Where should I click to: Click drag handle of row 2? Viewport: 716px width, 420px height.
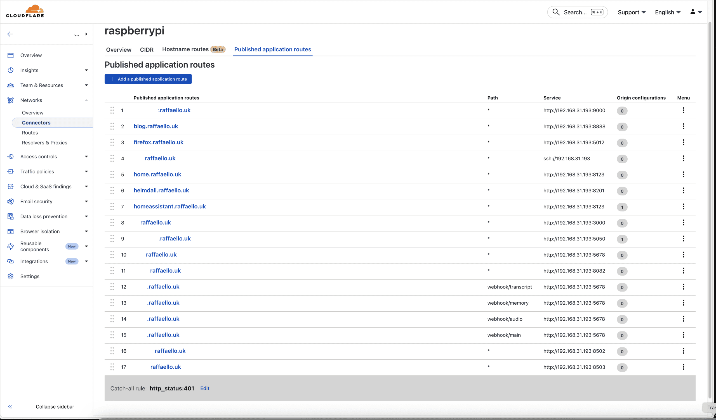coord(112,126)
